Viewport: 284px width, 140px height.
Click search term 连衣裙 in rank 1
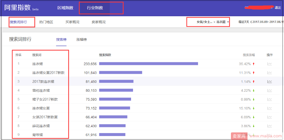(x=38, y=64)
